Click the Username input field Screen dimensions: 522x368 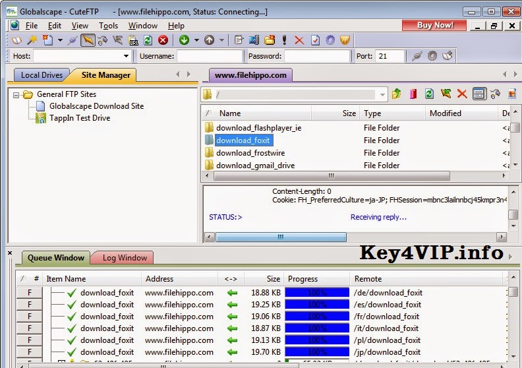point(210,56)
